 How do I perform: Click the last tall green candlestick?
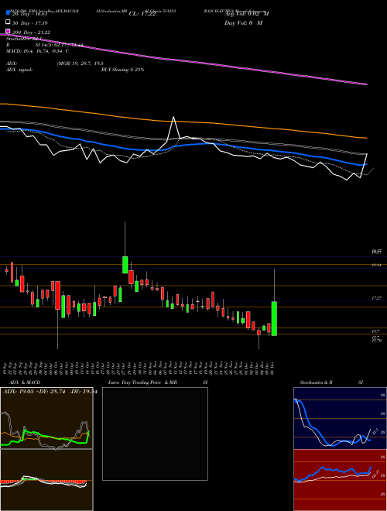pos(274,318)
